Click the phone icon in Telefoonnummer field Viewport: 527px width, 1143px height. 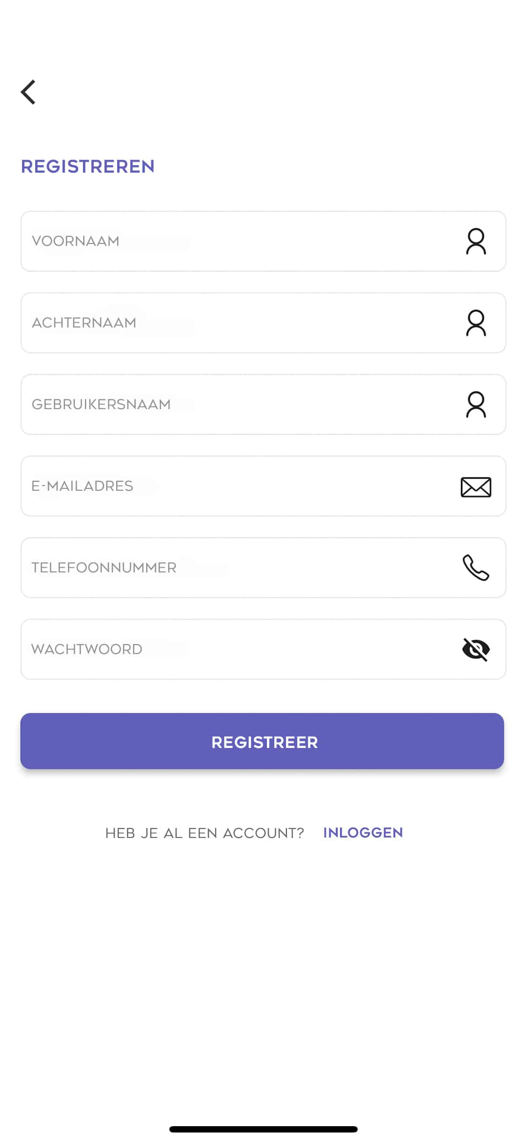pyautogui.click(x=475, y=568)
